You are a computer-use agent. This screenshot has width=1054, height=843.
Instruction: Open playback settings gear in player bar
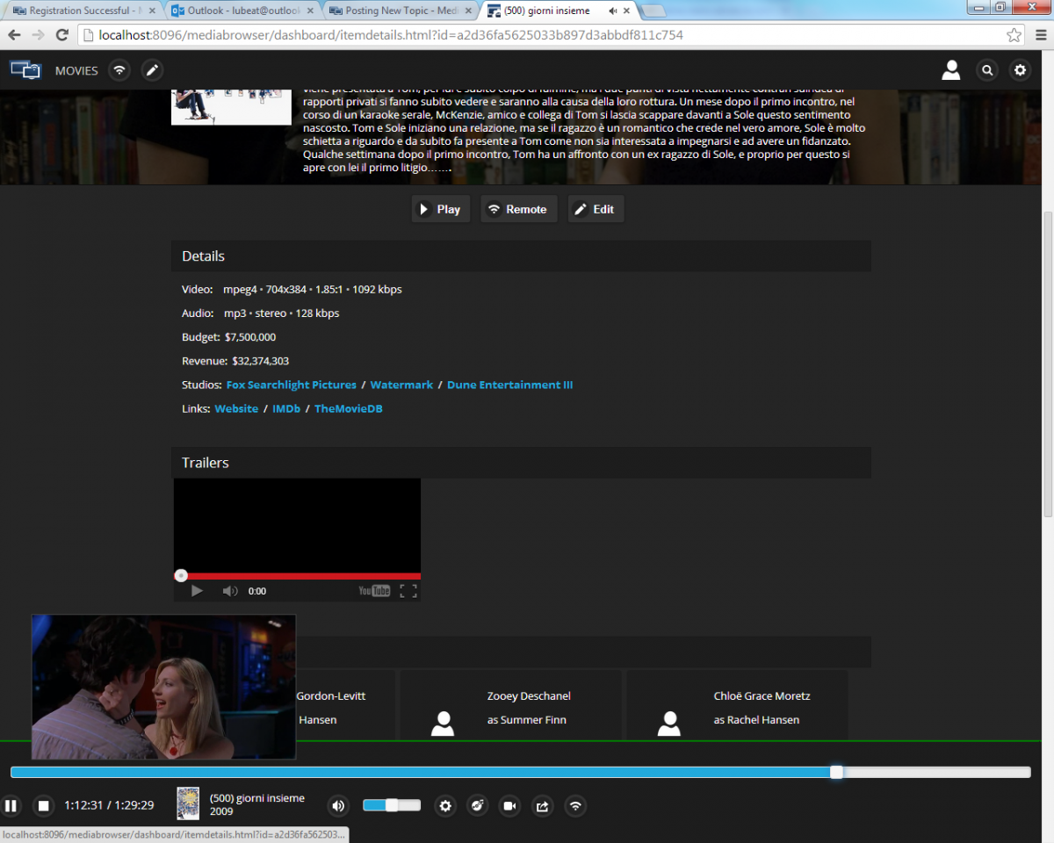pos(446,805)
